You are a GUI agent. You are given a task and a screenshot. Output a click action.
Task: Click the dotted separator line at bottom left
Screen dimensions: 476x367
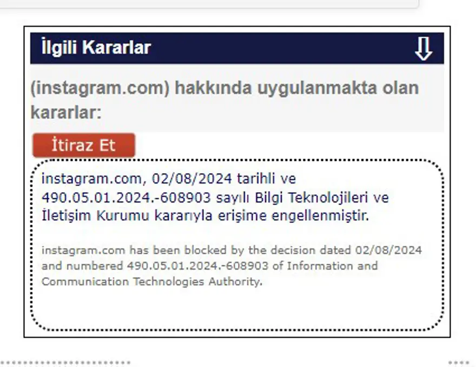click(65, 363)
